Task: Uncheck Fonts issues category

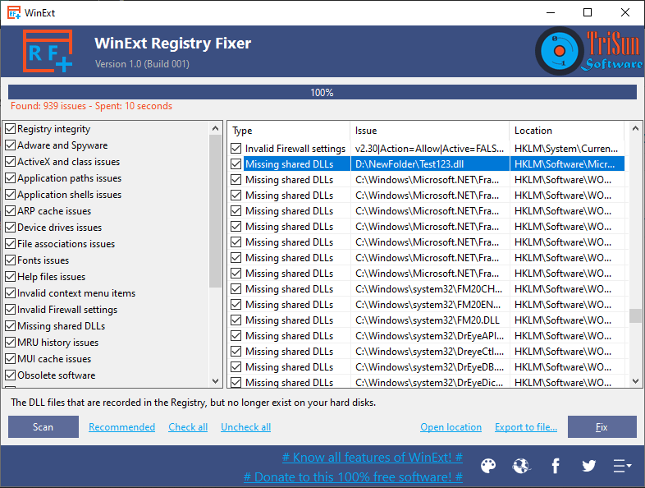Action: 11,260
